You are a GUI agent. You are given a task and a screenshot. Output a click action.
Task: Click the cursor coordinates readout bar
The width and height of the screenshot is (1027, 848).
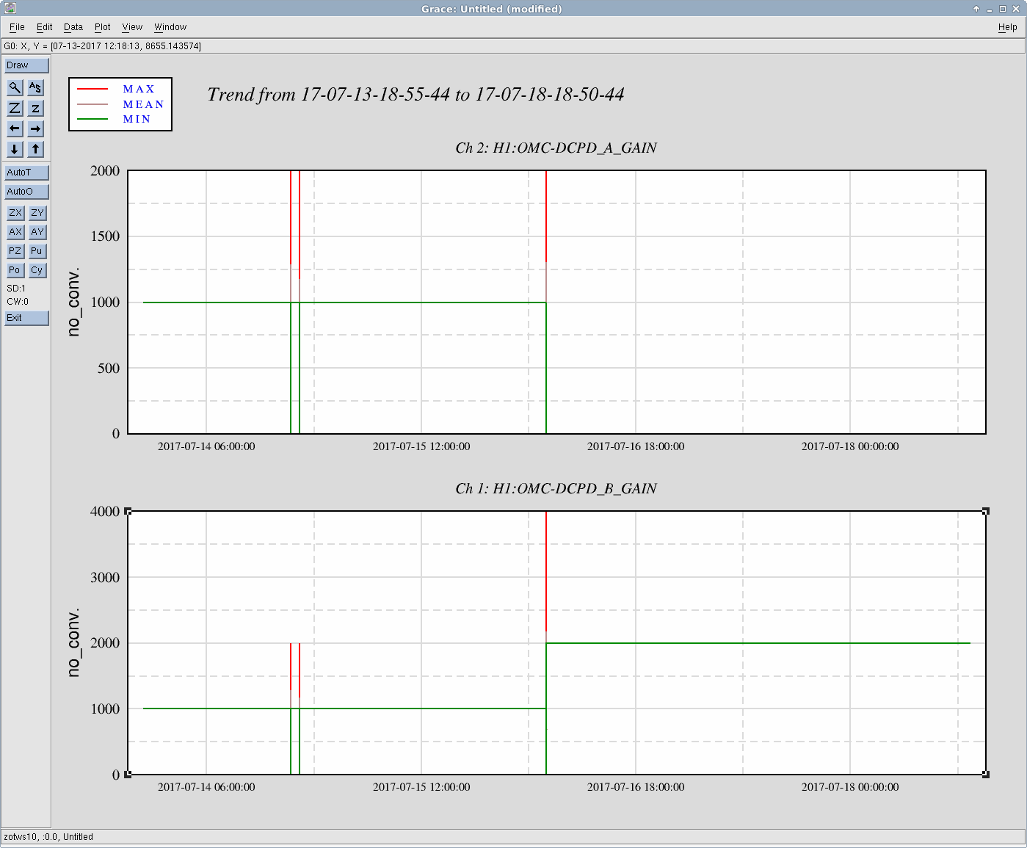point(513,46)
